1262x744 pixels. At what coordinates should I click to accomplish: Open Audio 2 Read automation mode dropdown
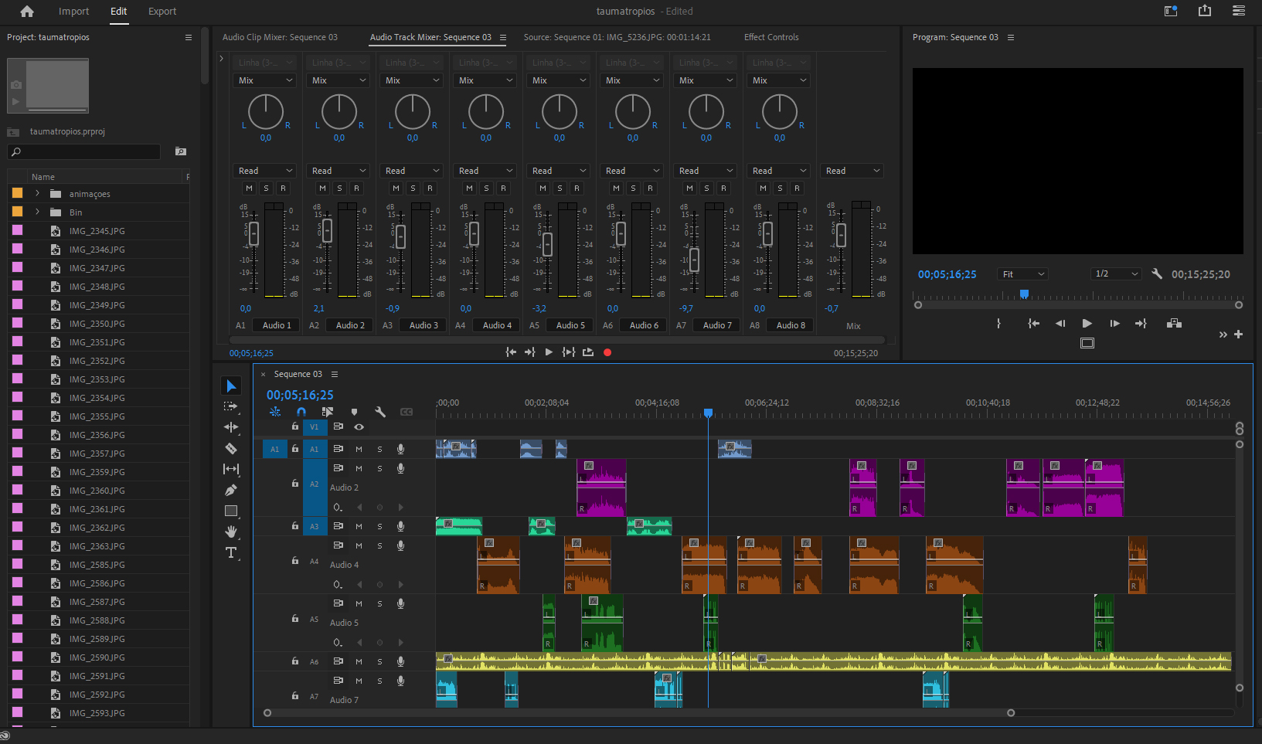tap(338, 171)
